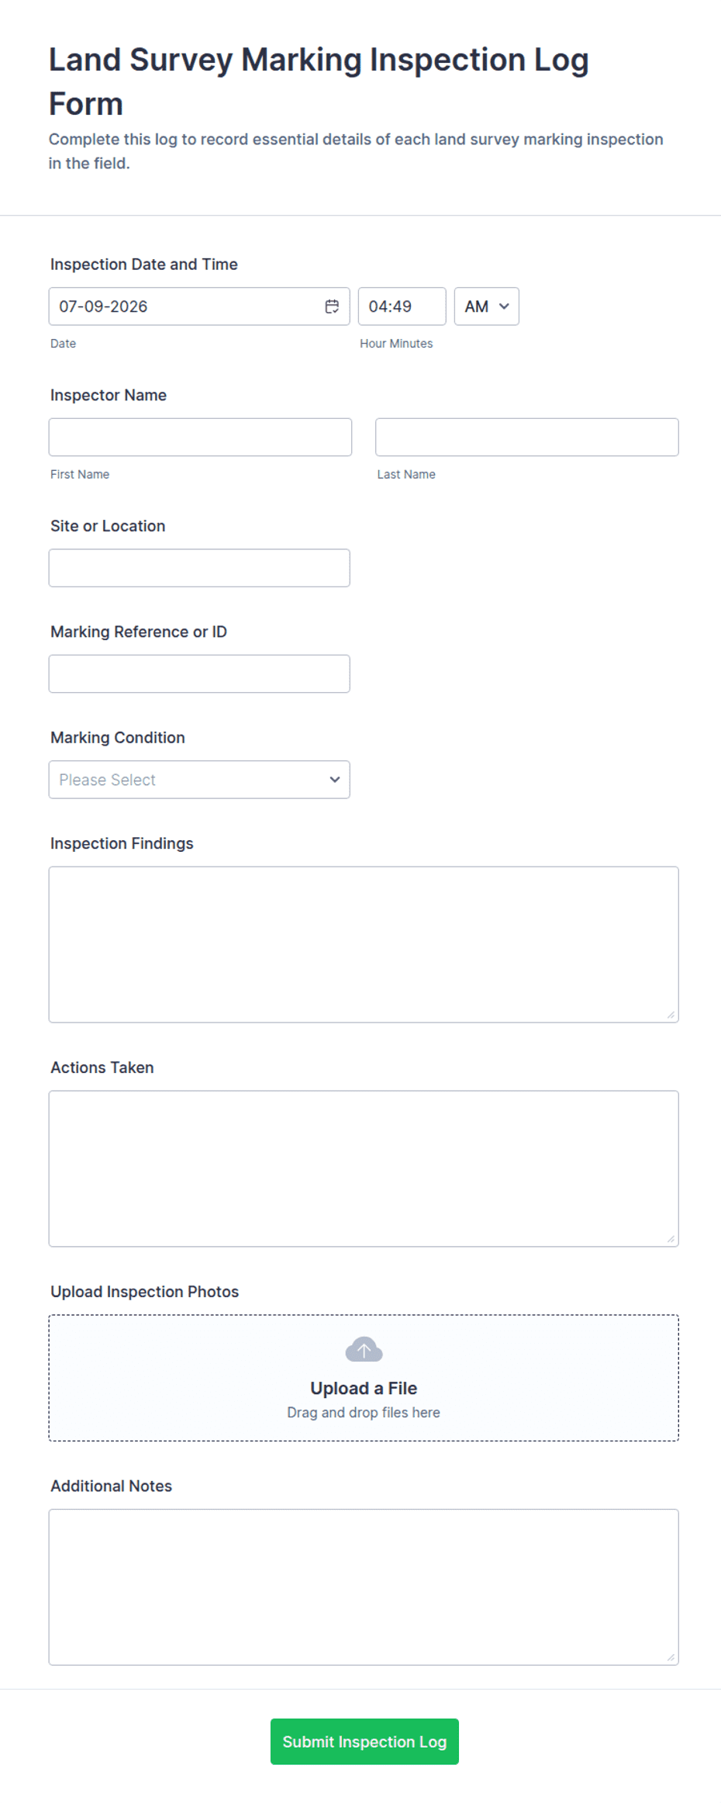Click the Actions Taken text area

tap(364, 1168)
